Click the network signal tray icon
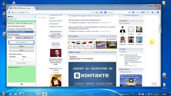The image size is (171, 96). click(155, 94)
